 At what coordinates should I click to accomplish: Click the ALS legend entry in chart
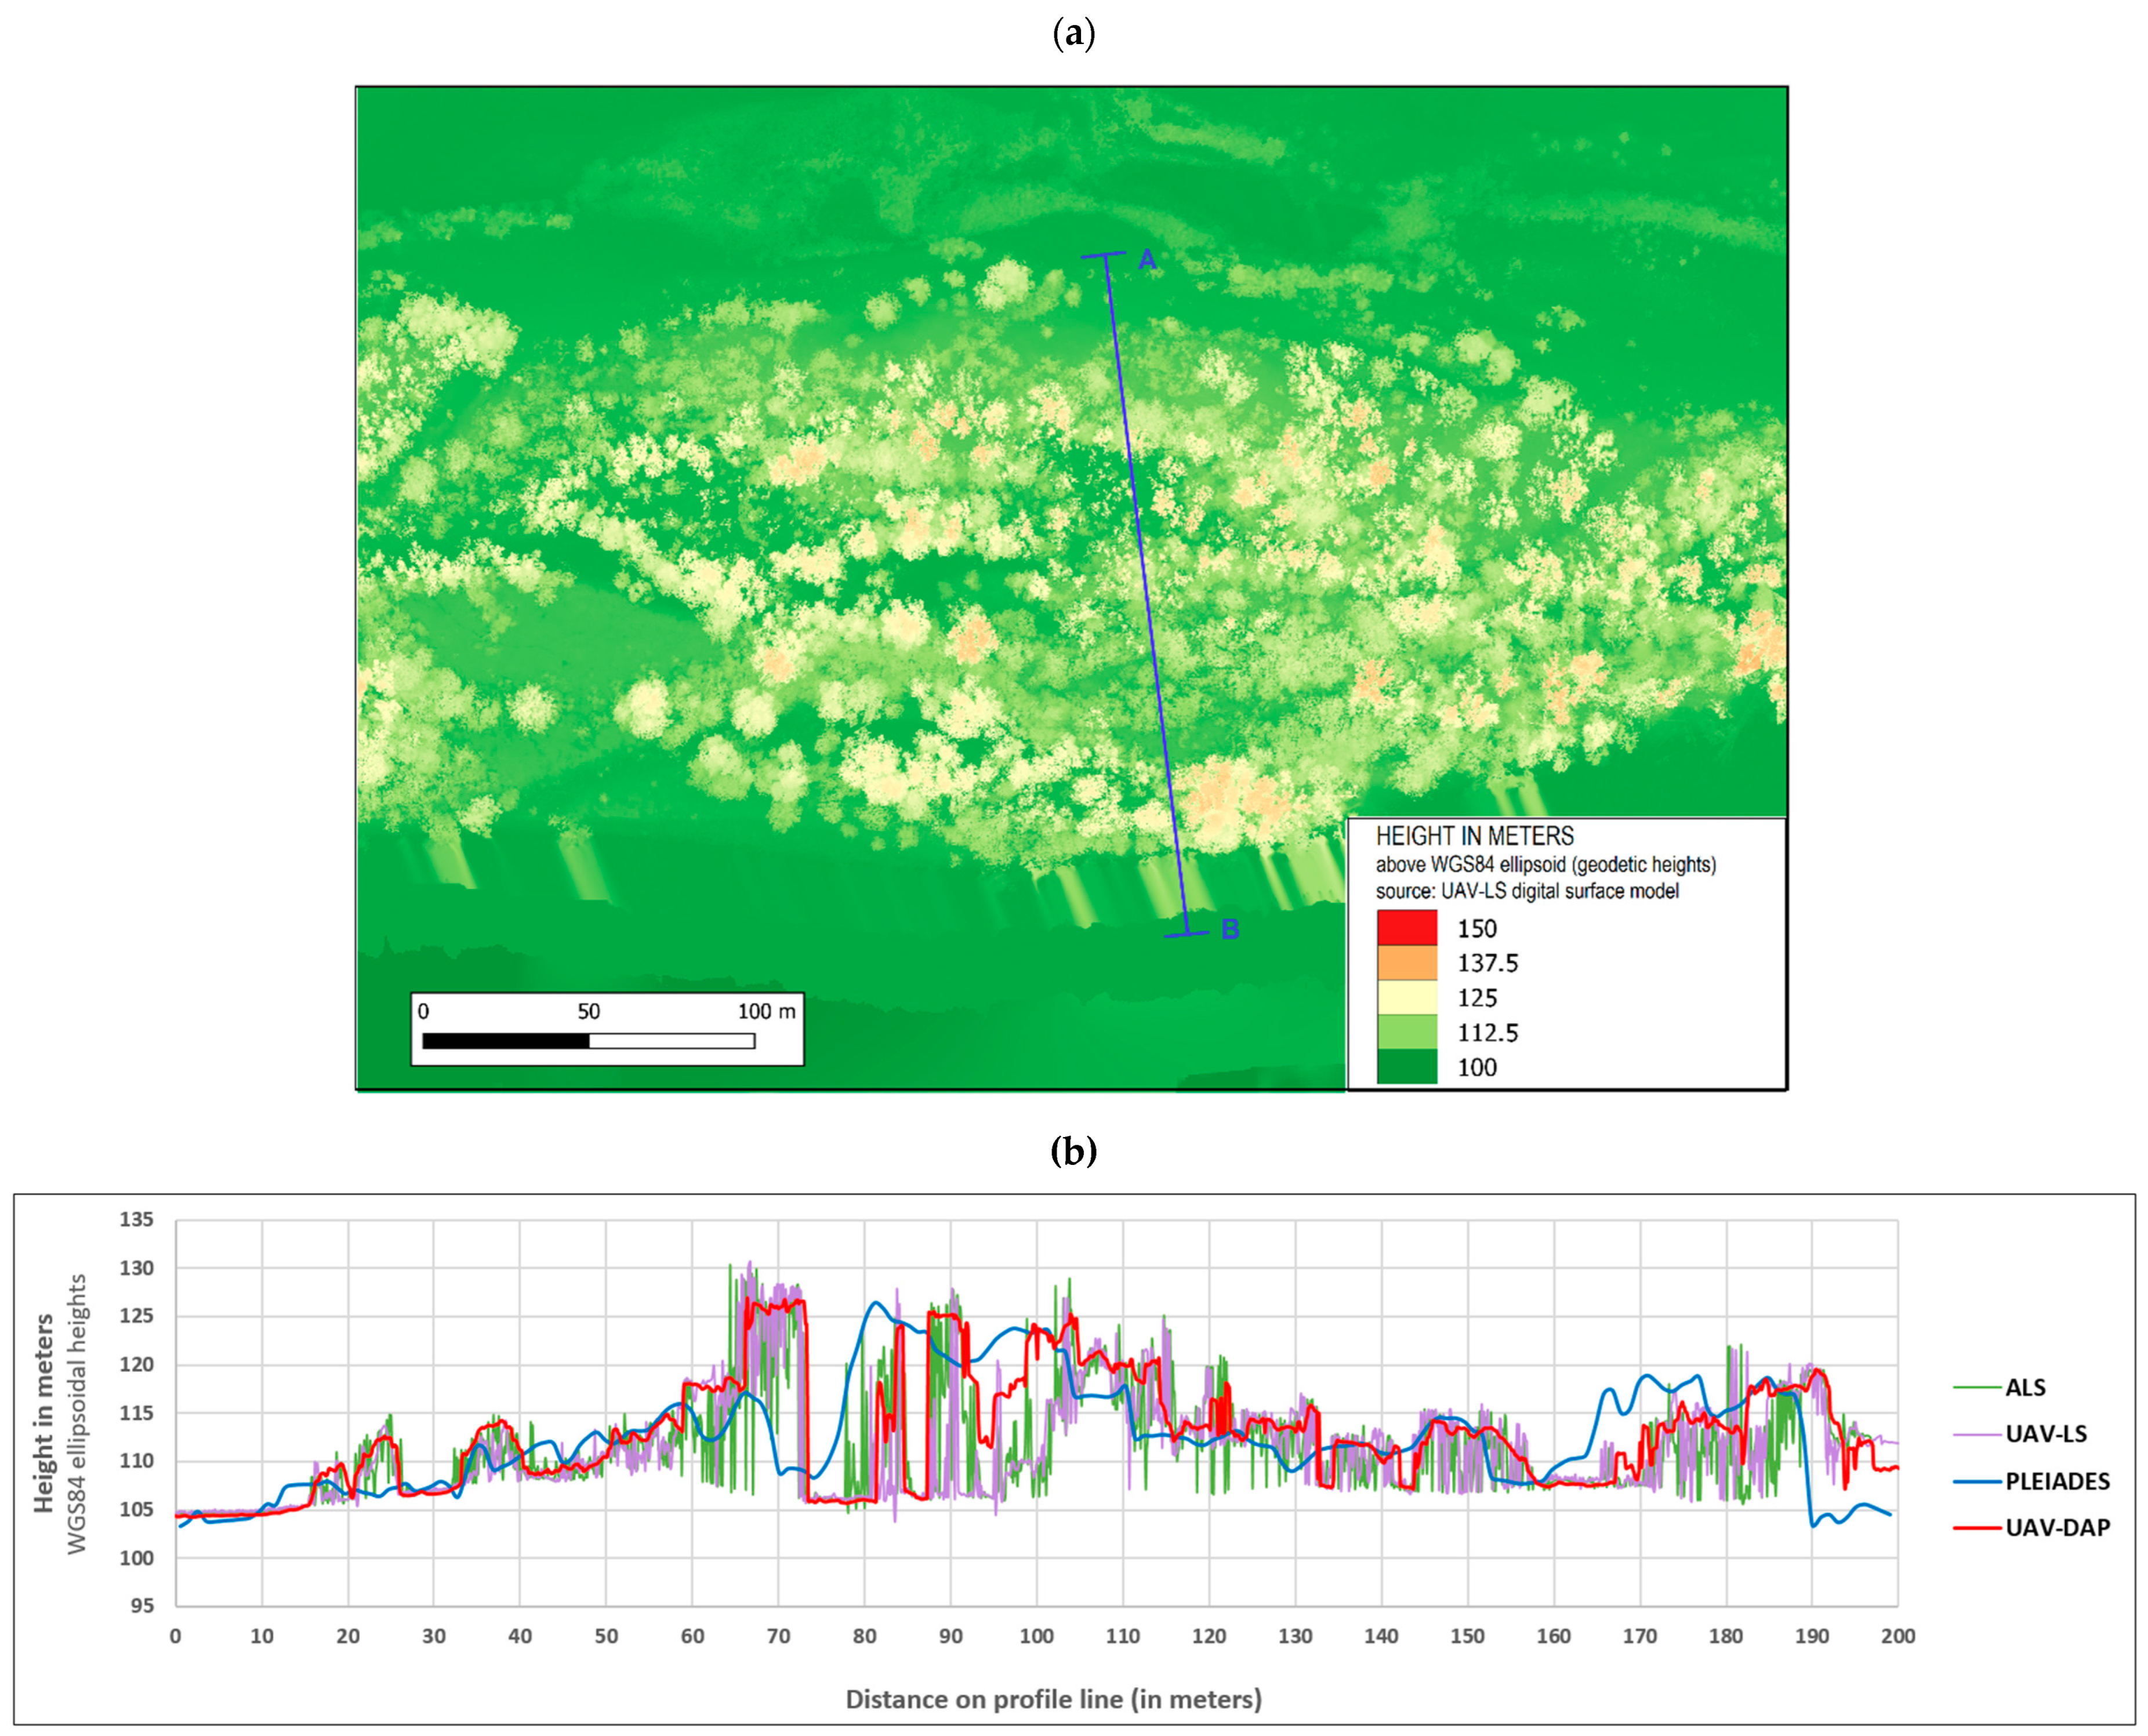click(2000, 1387)
